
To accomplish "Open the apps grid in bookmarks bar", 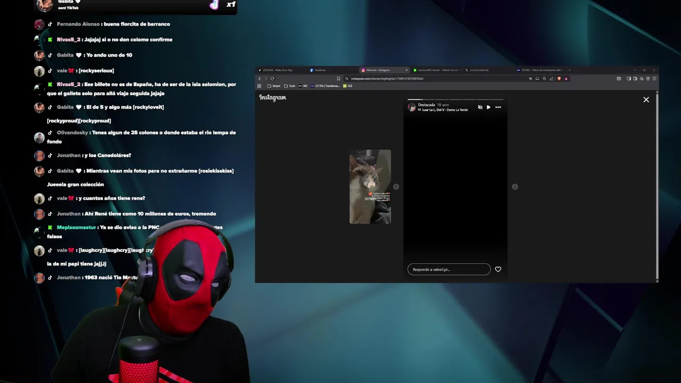I will click(259, 86).
